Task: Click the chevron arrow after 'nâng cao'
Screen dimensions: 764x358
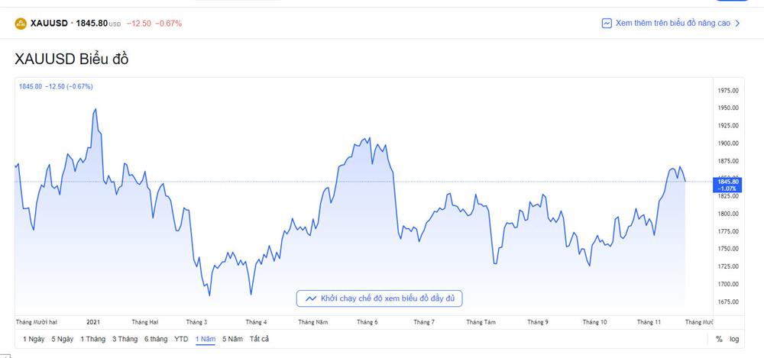Action: click(x=737, y=24)
